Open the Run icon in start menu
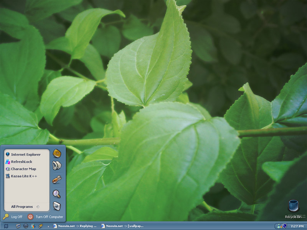Screen dimensions: 307x230 [x=57, y=206]
